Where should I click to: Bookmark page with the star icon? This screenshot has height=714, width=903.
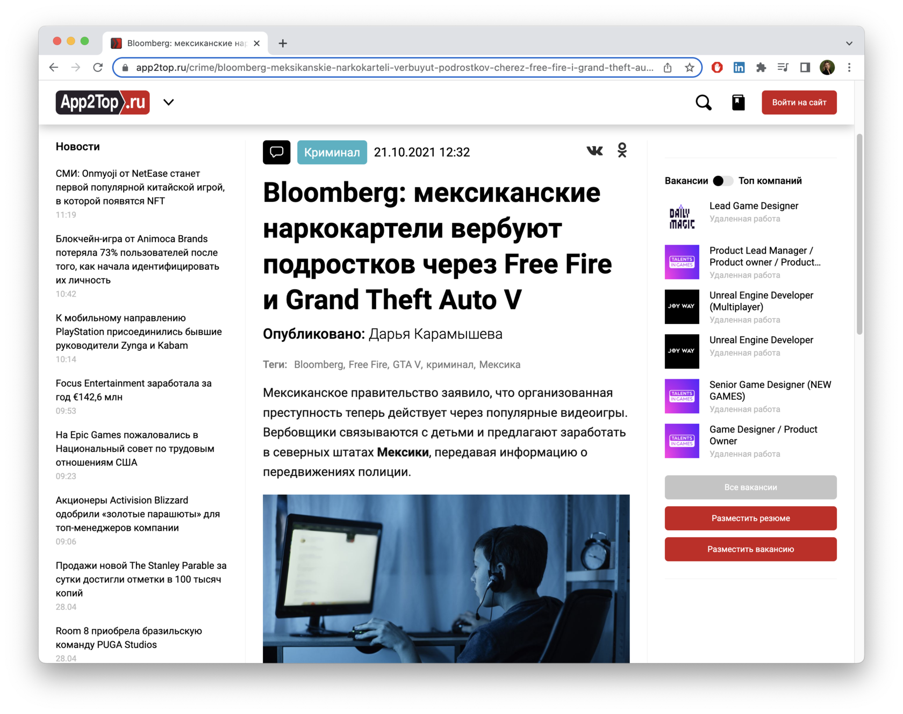(x=690, y=68)
